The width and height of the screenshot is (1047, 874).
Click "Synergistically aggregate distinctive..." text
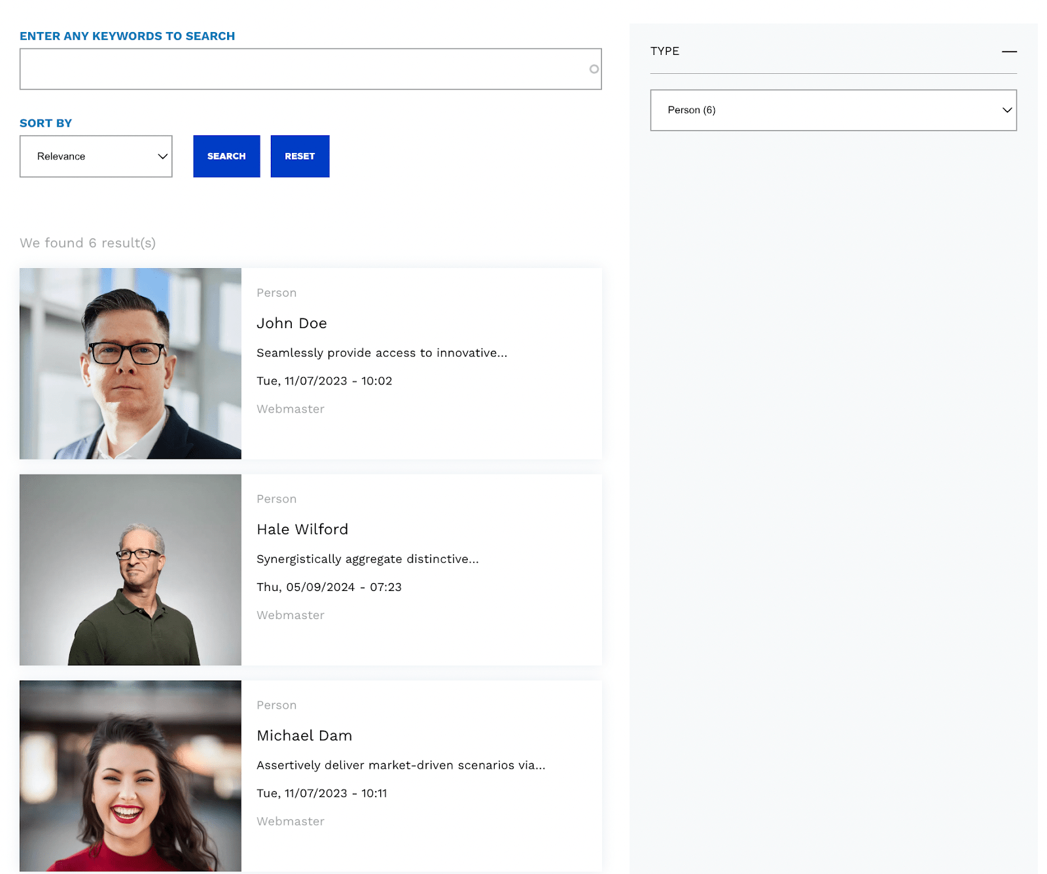[368, 559]
